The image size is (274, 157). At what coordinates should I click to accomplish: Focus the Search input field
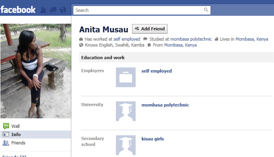[137, 10]
